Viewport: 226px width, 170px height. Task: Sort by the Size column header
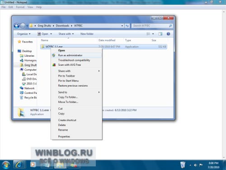click(154, 40)
